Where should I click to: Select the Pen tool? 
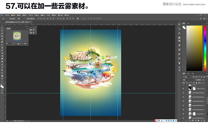[2, 64]
